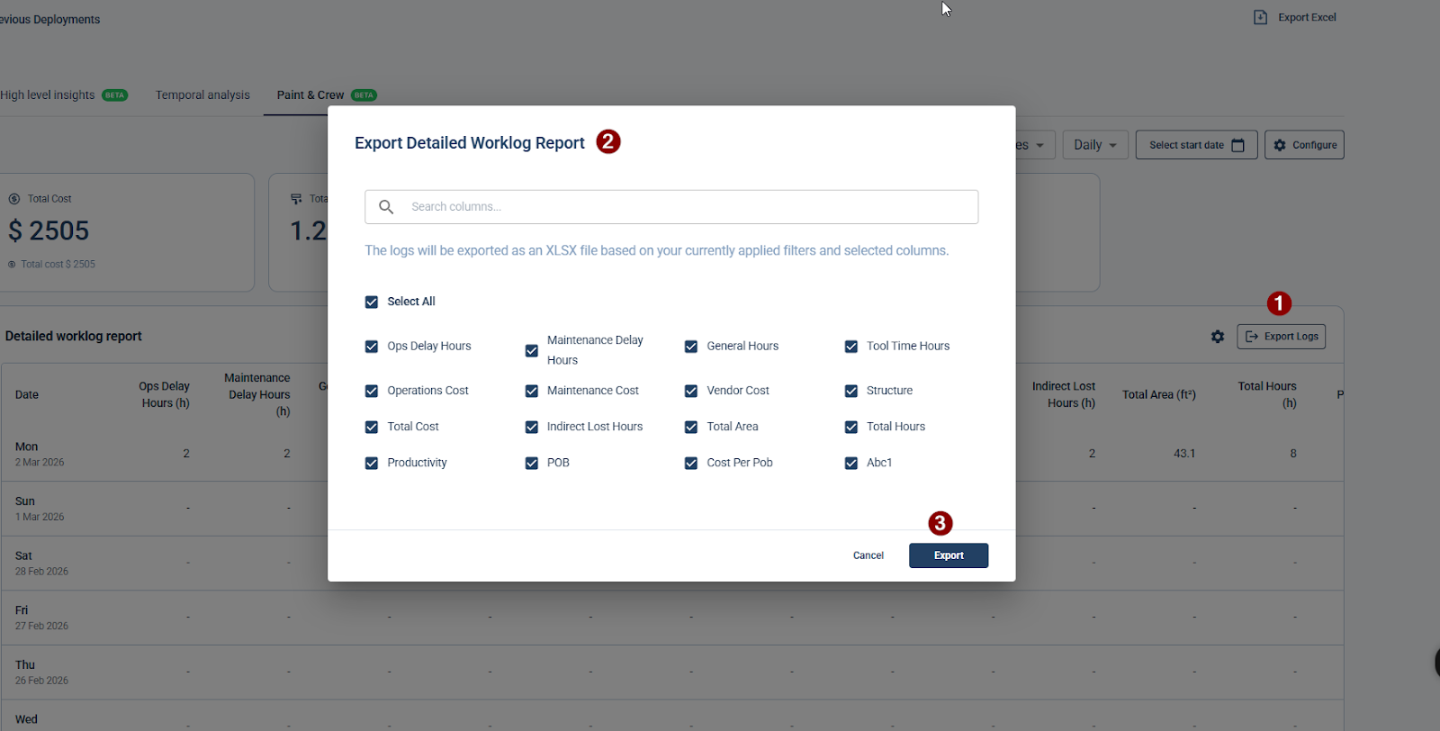Click the Total Cost dollar icon
The height and width of the screenshot is (731, 1440).
point(14,199)
